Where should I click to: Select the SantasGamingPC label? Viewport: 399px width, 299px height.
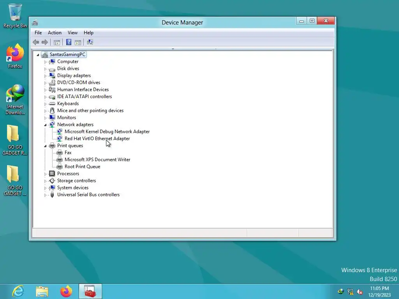tap(67, 55)
